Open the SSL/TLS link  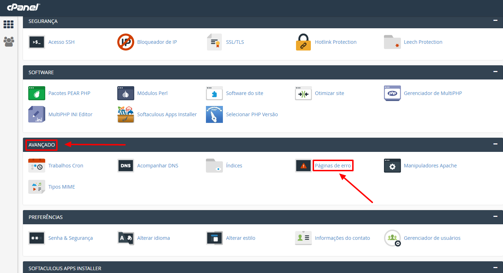click(x=235, y=42)
